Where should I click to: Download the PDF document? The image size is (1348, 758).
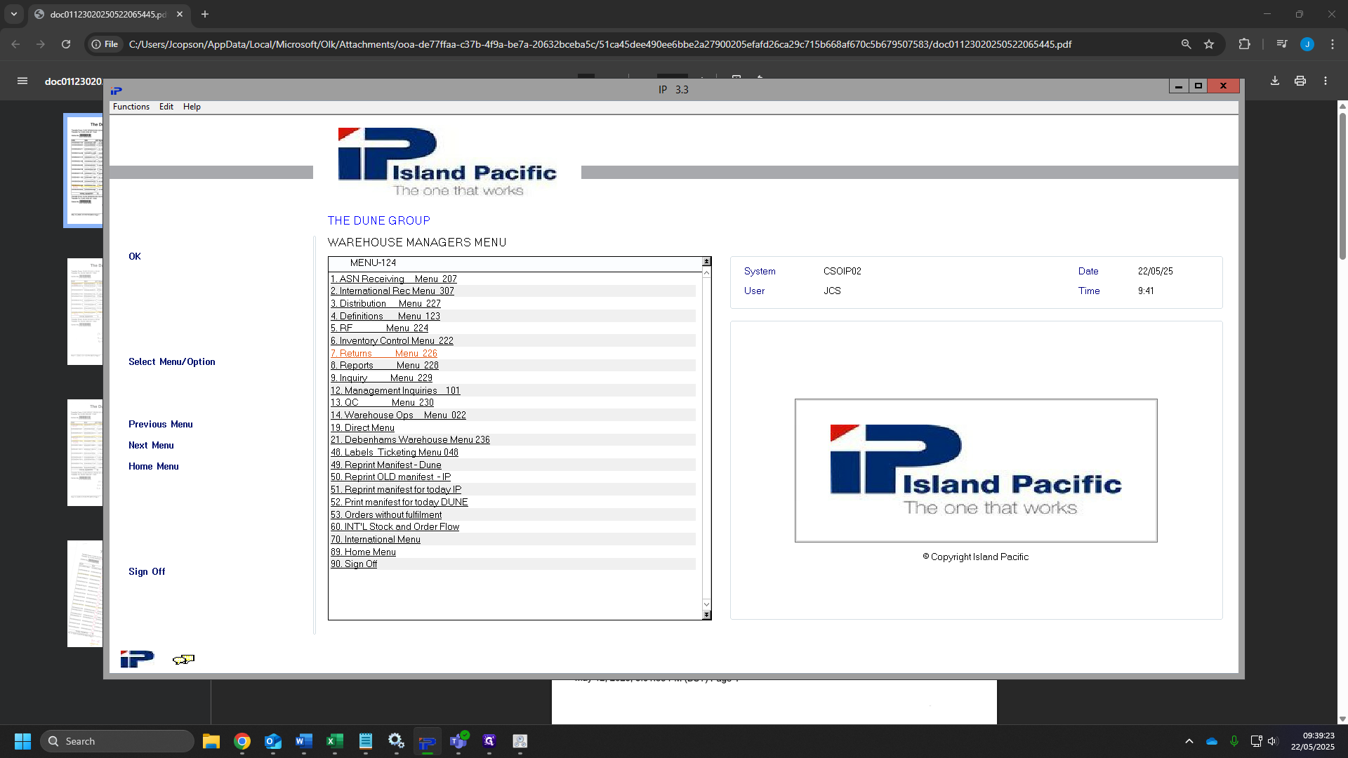pos(1275,81)
